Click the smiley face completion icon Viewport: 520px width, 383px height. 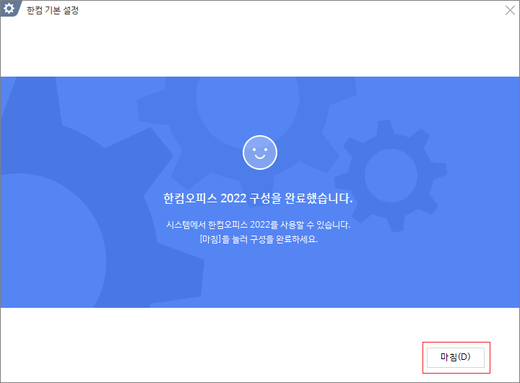(x=260, y=152)
